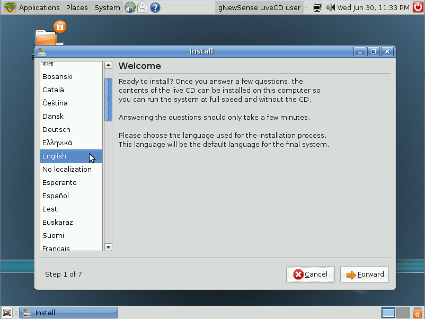Open the Help question mark icon
425x319 pixels.
point(155,7)
